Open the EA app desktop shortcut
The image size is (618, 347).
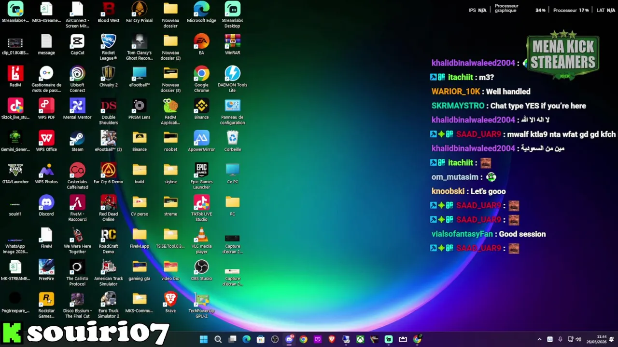click(x=201, y=44)
